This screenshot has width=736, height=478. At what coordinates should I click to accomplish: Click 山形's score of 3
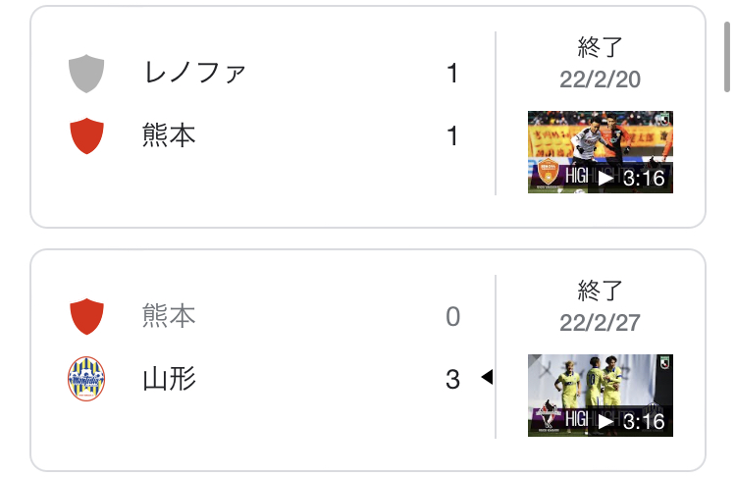click(x=452, y=379)
